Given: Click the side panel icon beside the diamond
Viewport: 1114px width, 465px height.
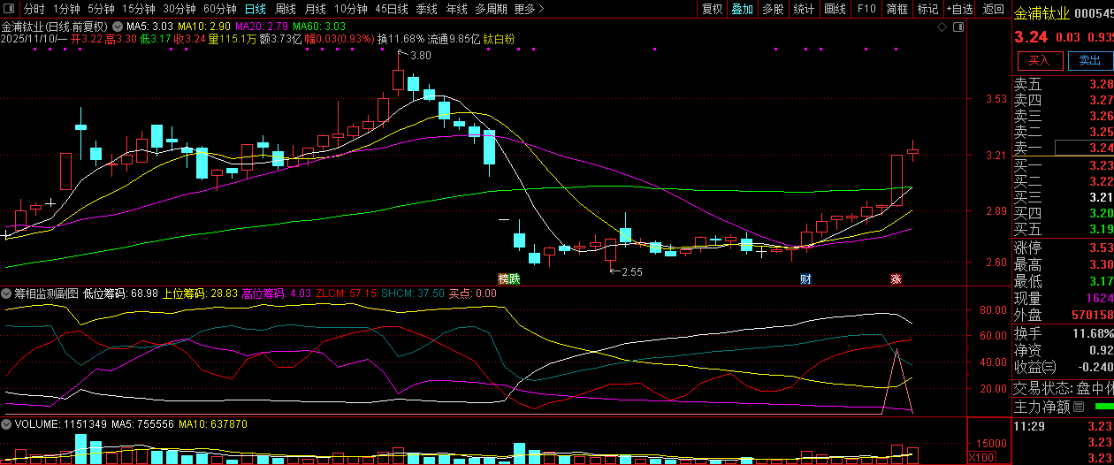Looking at the screenshot, I should 959,27.
